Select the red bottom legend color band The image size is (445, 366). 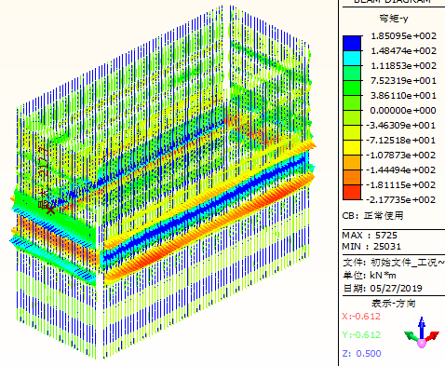pos(352,192)
